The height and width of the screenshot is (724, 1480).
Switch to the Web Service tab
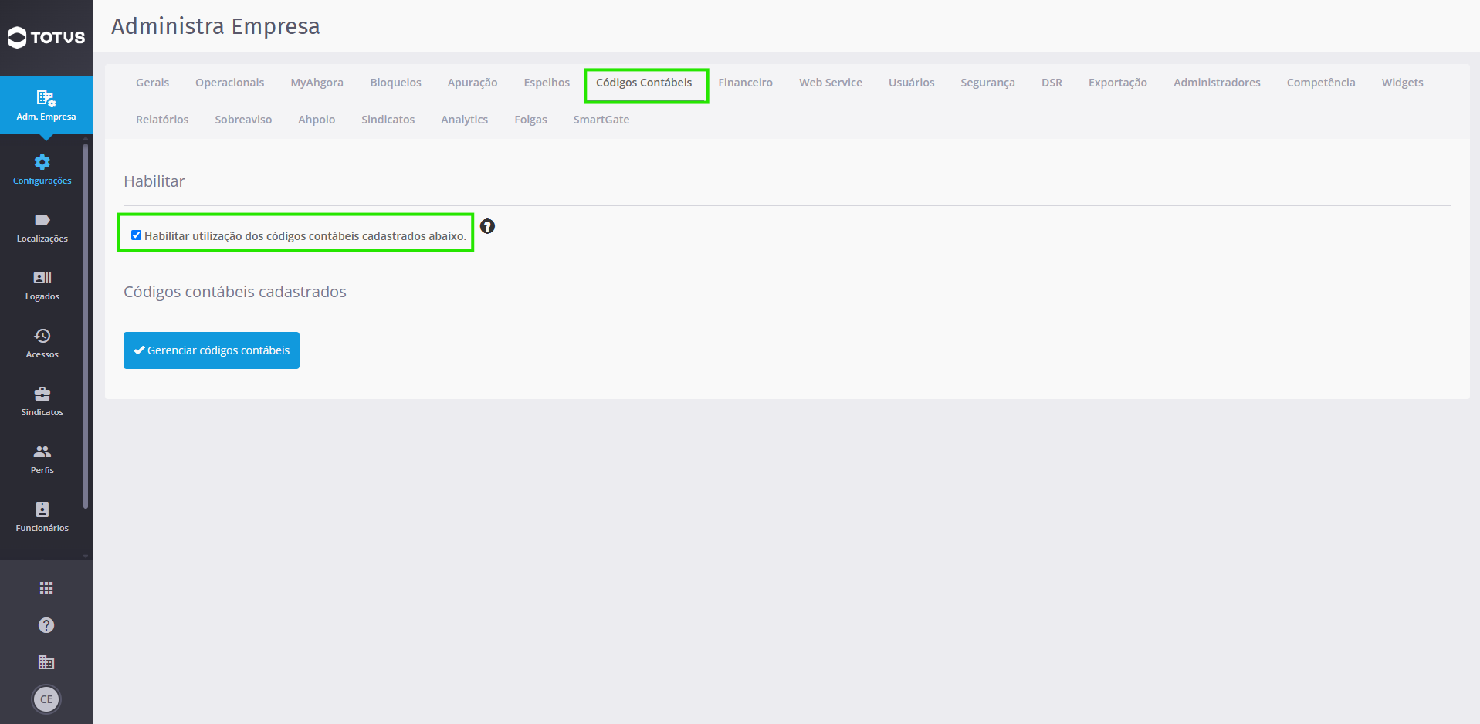831,83
